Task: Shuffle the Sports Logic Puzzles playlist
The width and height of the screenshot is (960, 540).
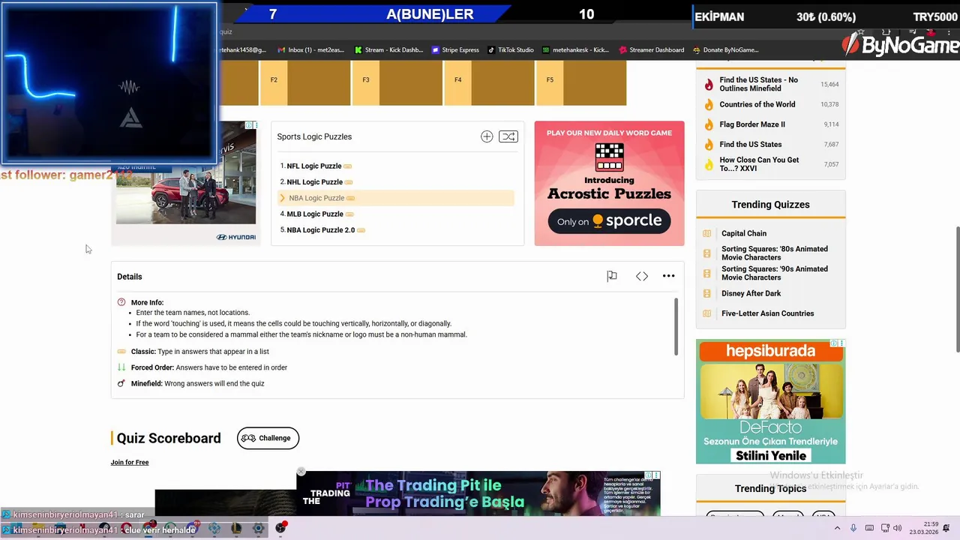Action: point(508,136)
